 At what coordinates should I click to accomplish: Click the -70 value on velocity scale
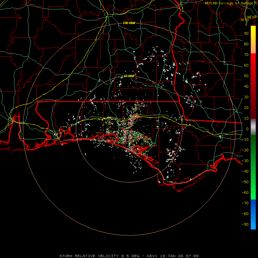click(x=245, y=203)
